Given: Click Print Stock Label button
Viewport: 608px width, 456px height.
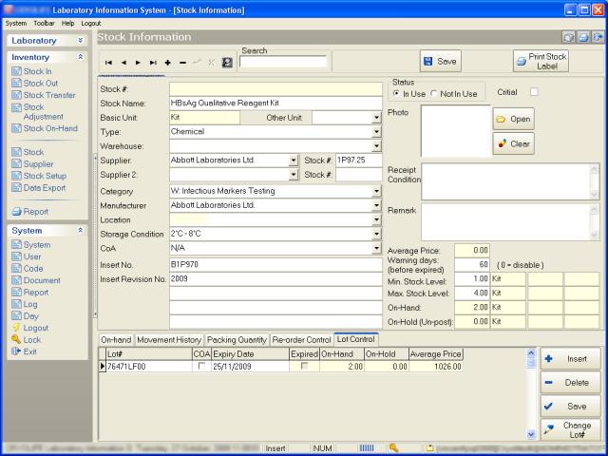Looking at the screenshot, I should (x=541, y=62).
